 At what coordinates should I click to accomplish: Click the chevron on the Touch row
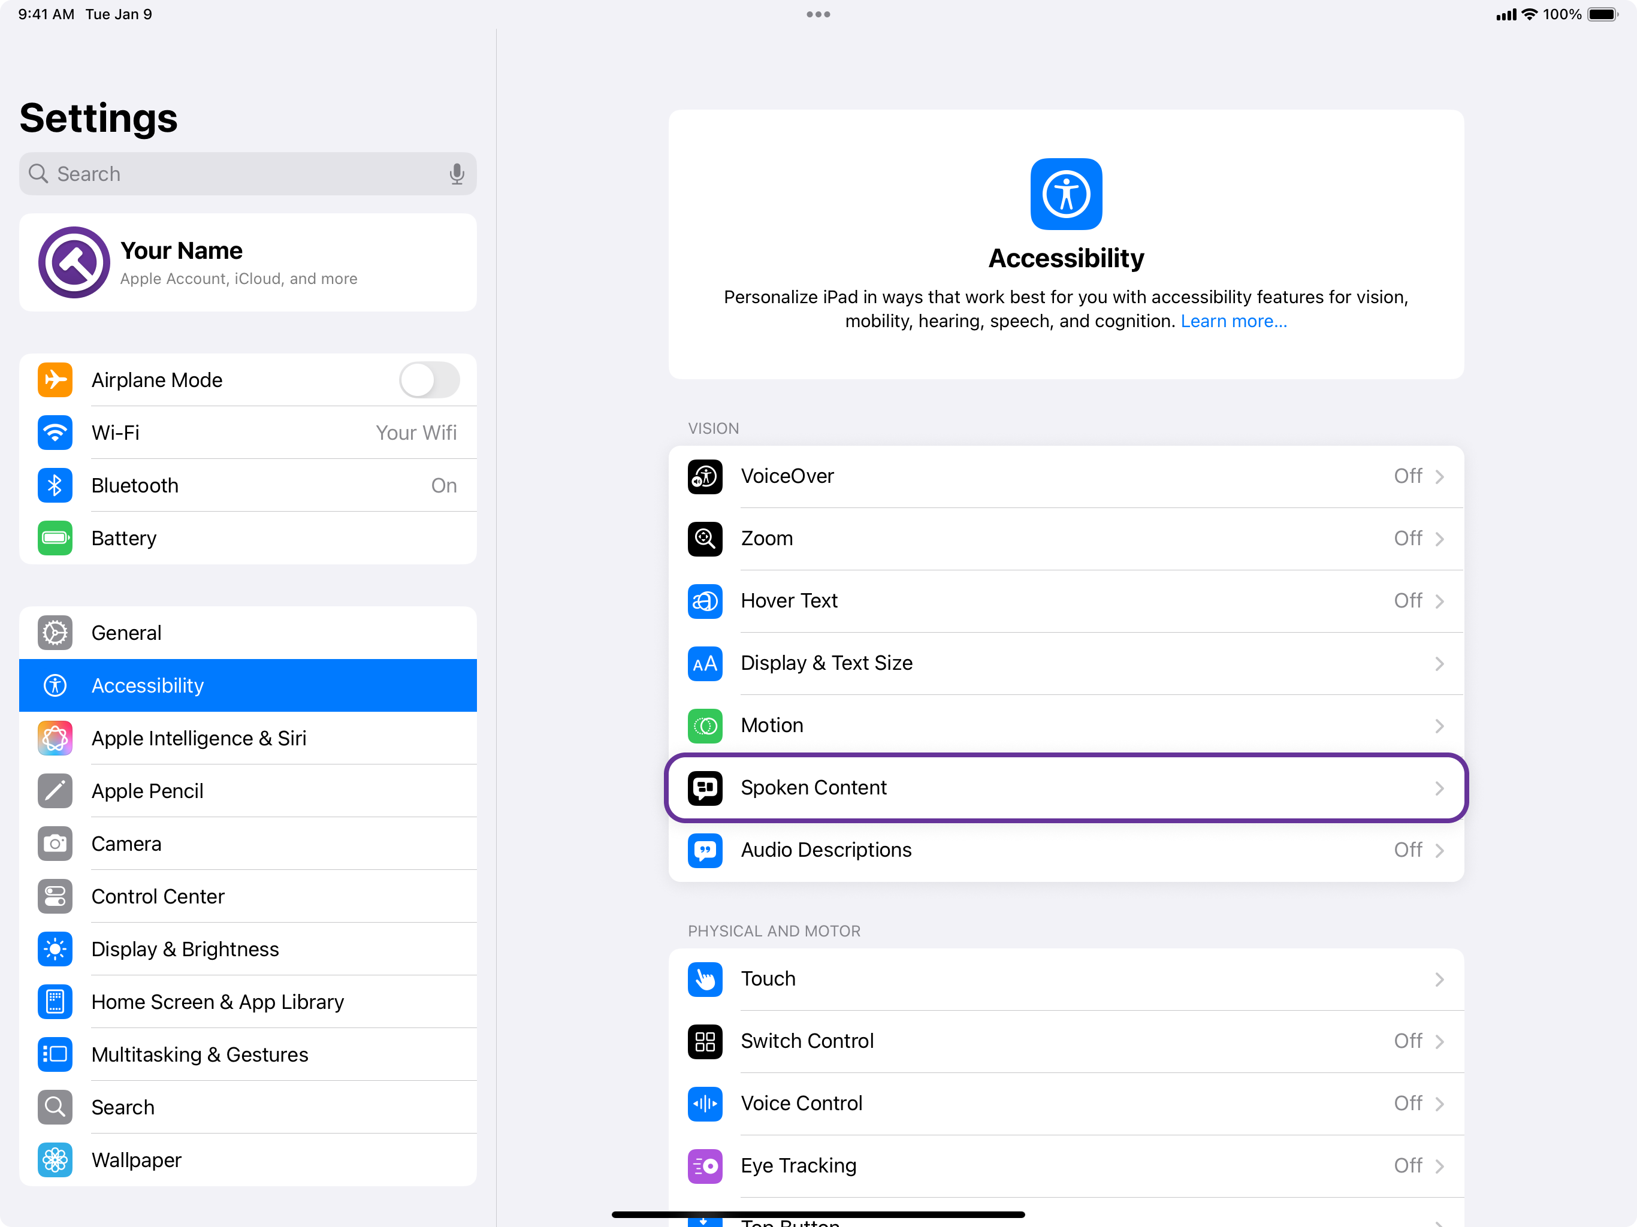tap(1439, 979)
